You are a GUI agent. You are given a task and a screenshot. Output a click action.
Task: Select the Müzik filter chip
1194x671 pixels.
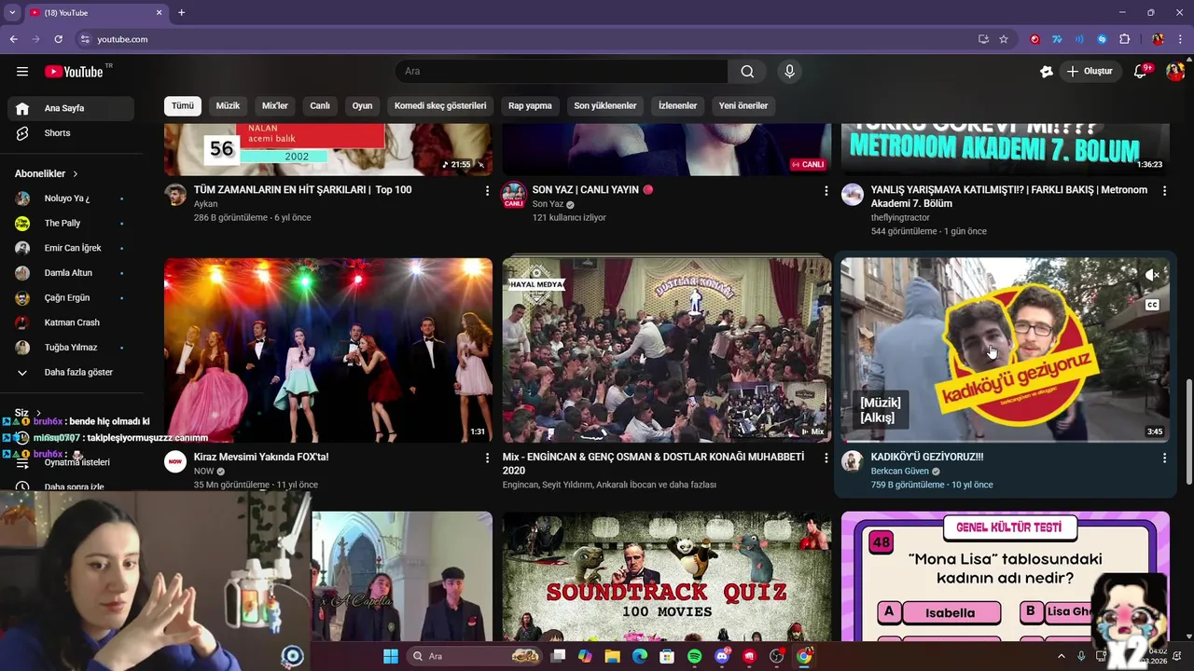pos(228,105)
